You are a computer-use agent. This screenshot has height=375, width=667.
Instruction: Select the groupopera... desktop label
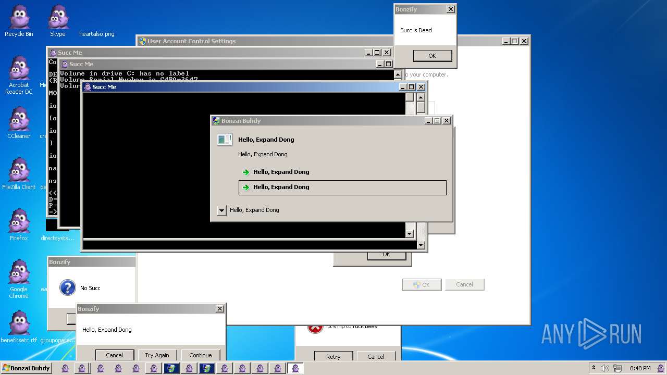57,340
